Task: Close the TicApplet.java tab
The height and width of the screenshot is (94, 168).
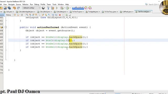Action: click(99, 12)
